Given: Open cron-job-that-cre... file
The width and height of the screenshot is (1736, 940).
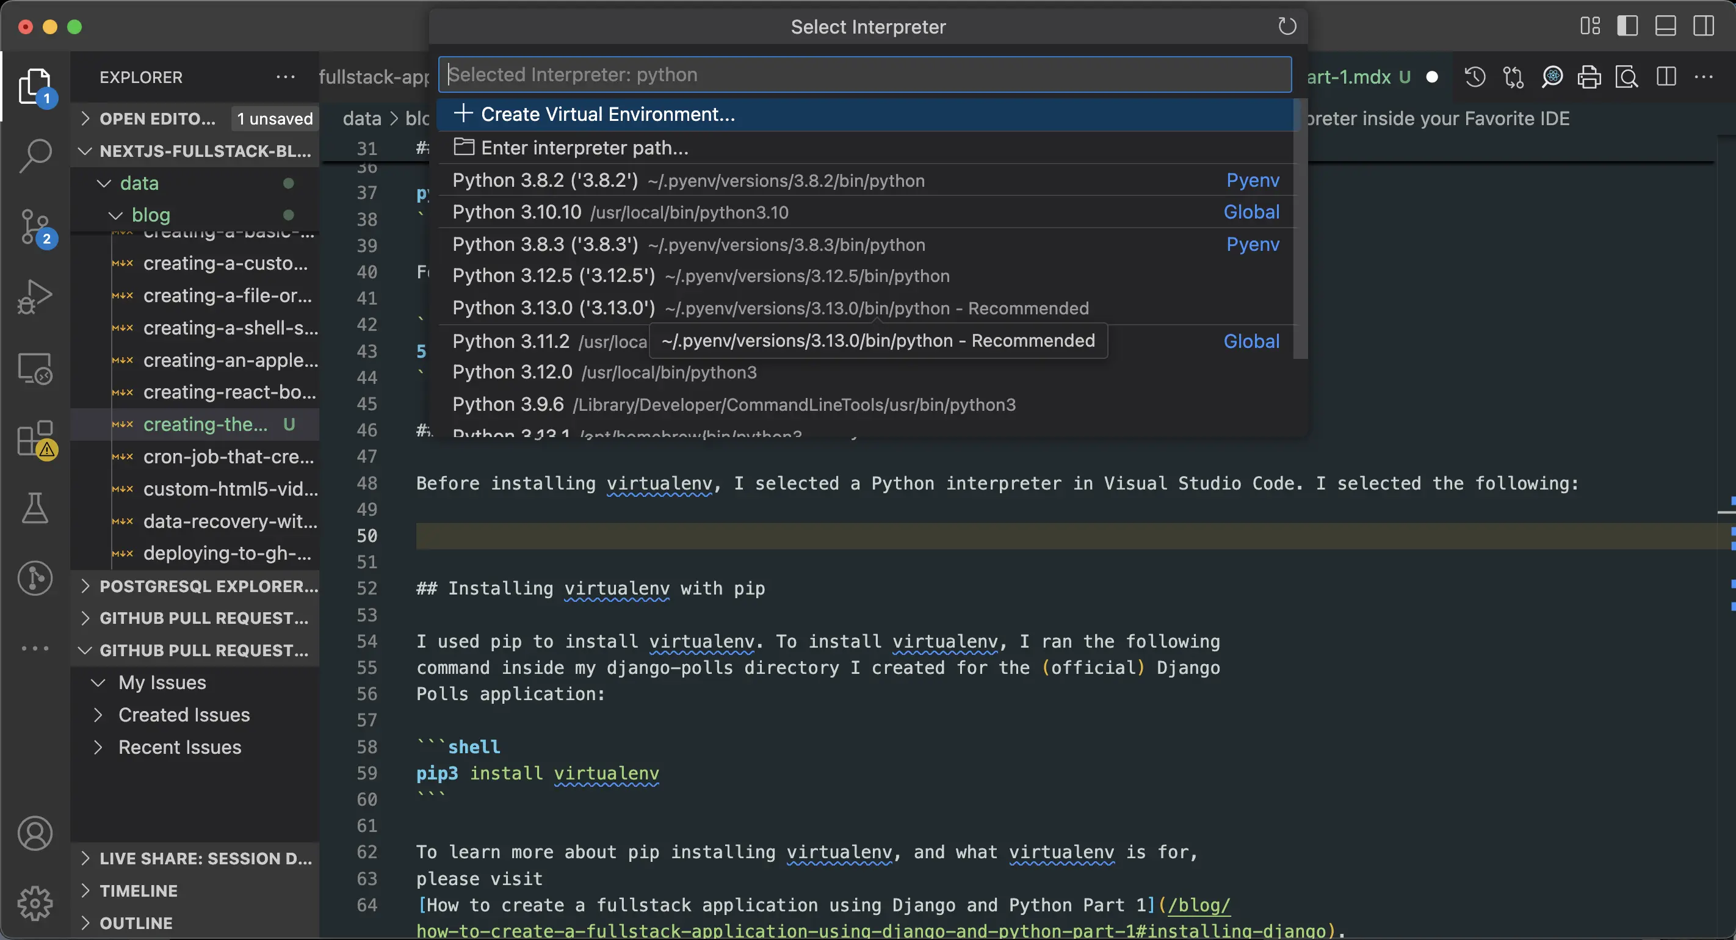Looking at the screenshot, I should 195,457.
